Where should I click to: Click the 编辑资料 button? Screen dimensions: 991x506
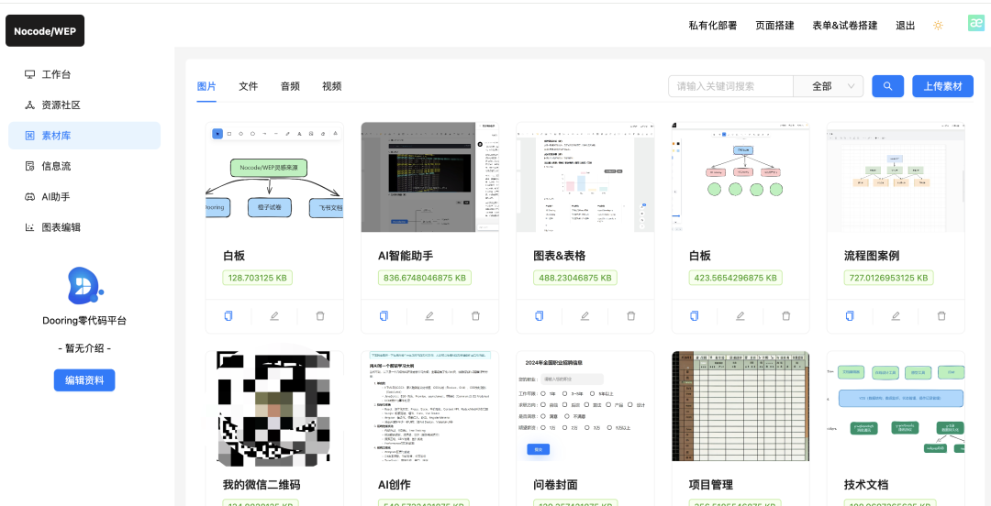click(x=84, y=380)
